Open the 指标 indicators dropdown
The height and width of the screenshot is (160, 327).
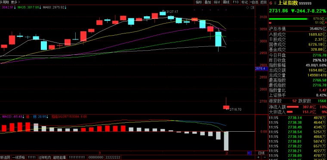(198, 2)
